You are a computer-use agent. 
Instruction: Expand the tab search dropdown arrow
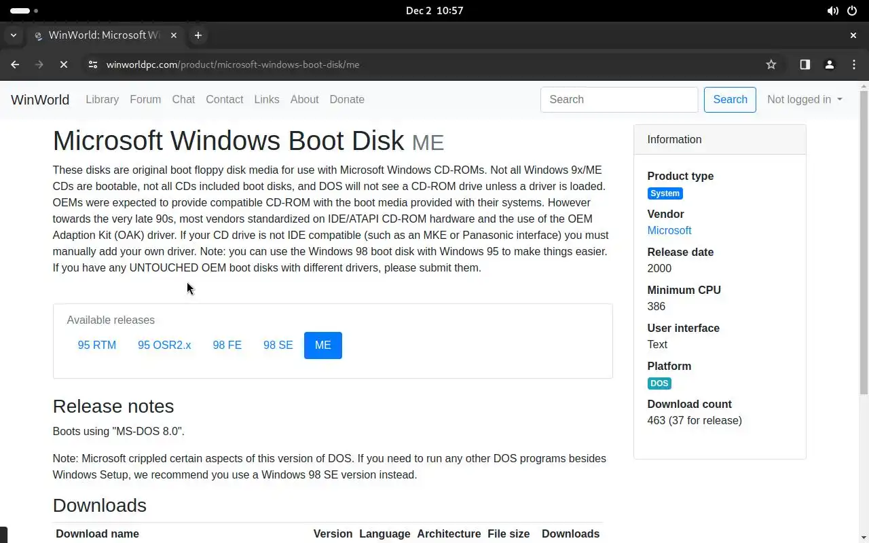(x=13, y=35)
